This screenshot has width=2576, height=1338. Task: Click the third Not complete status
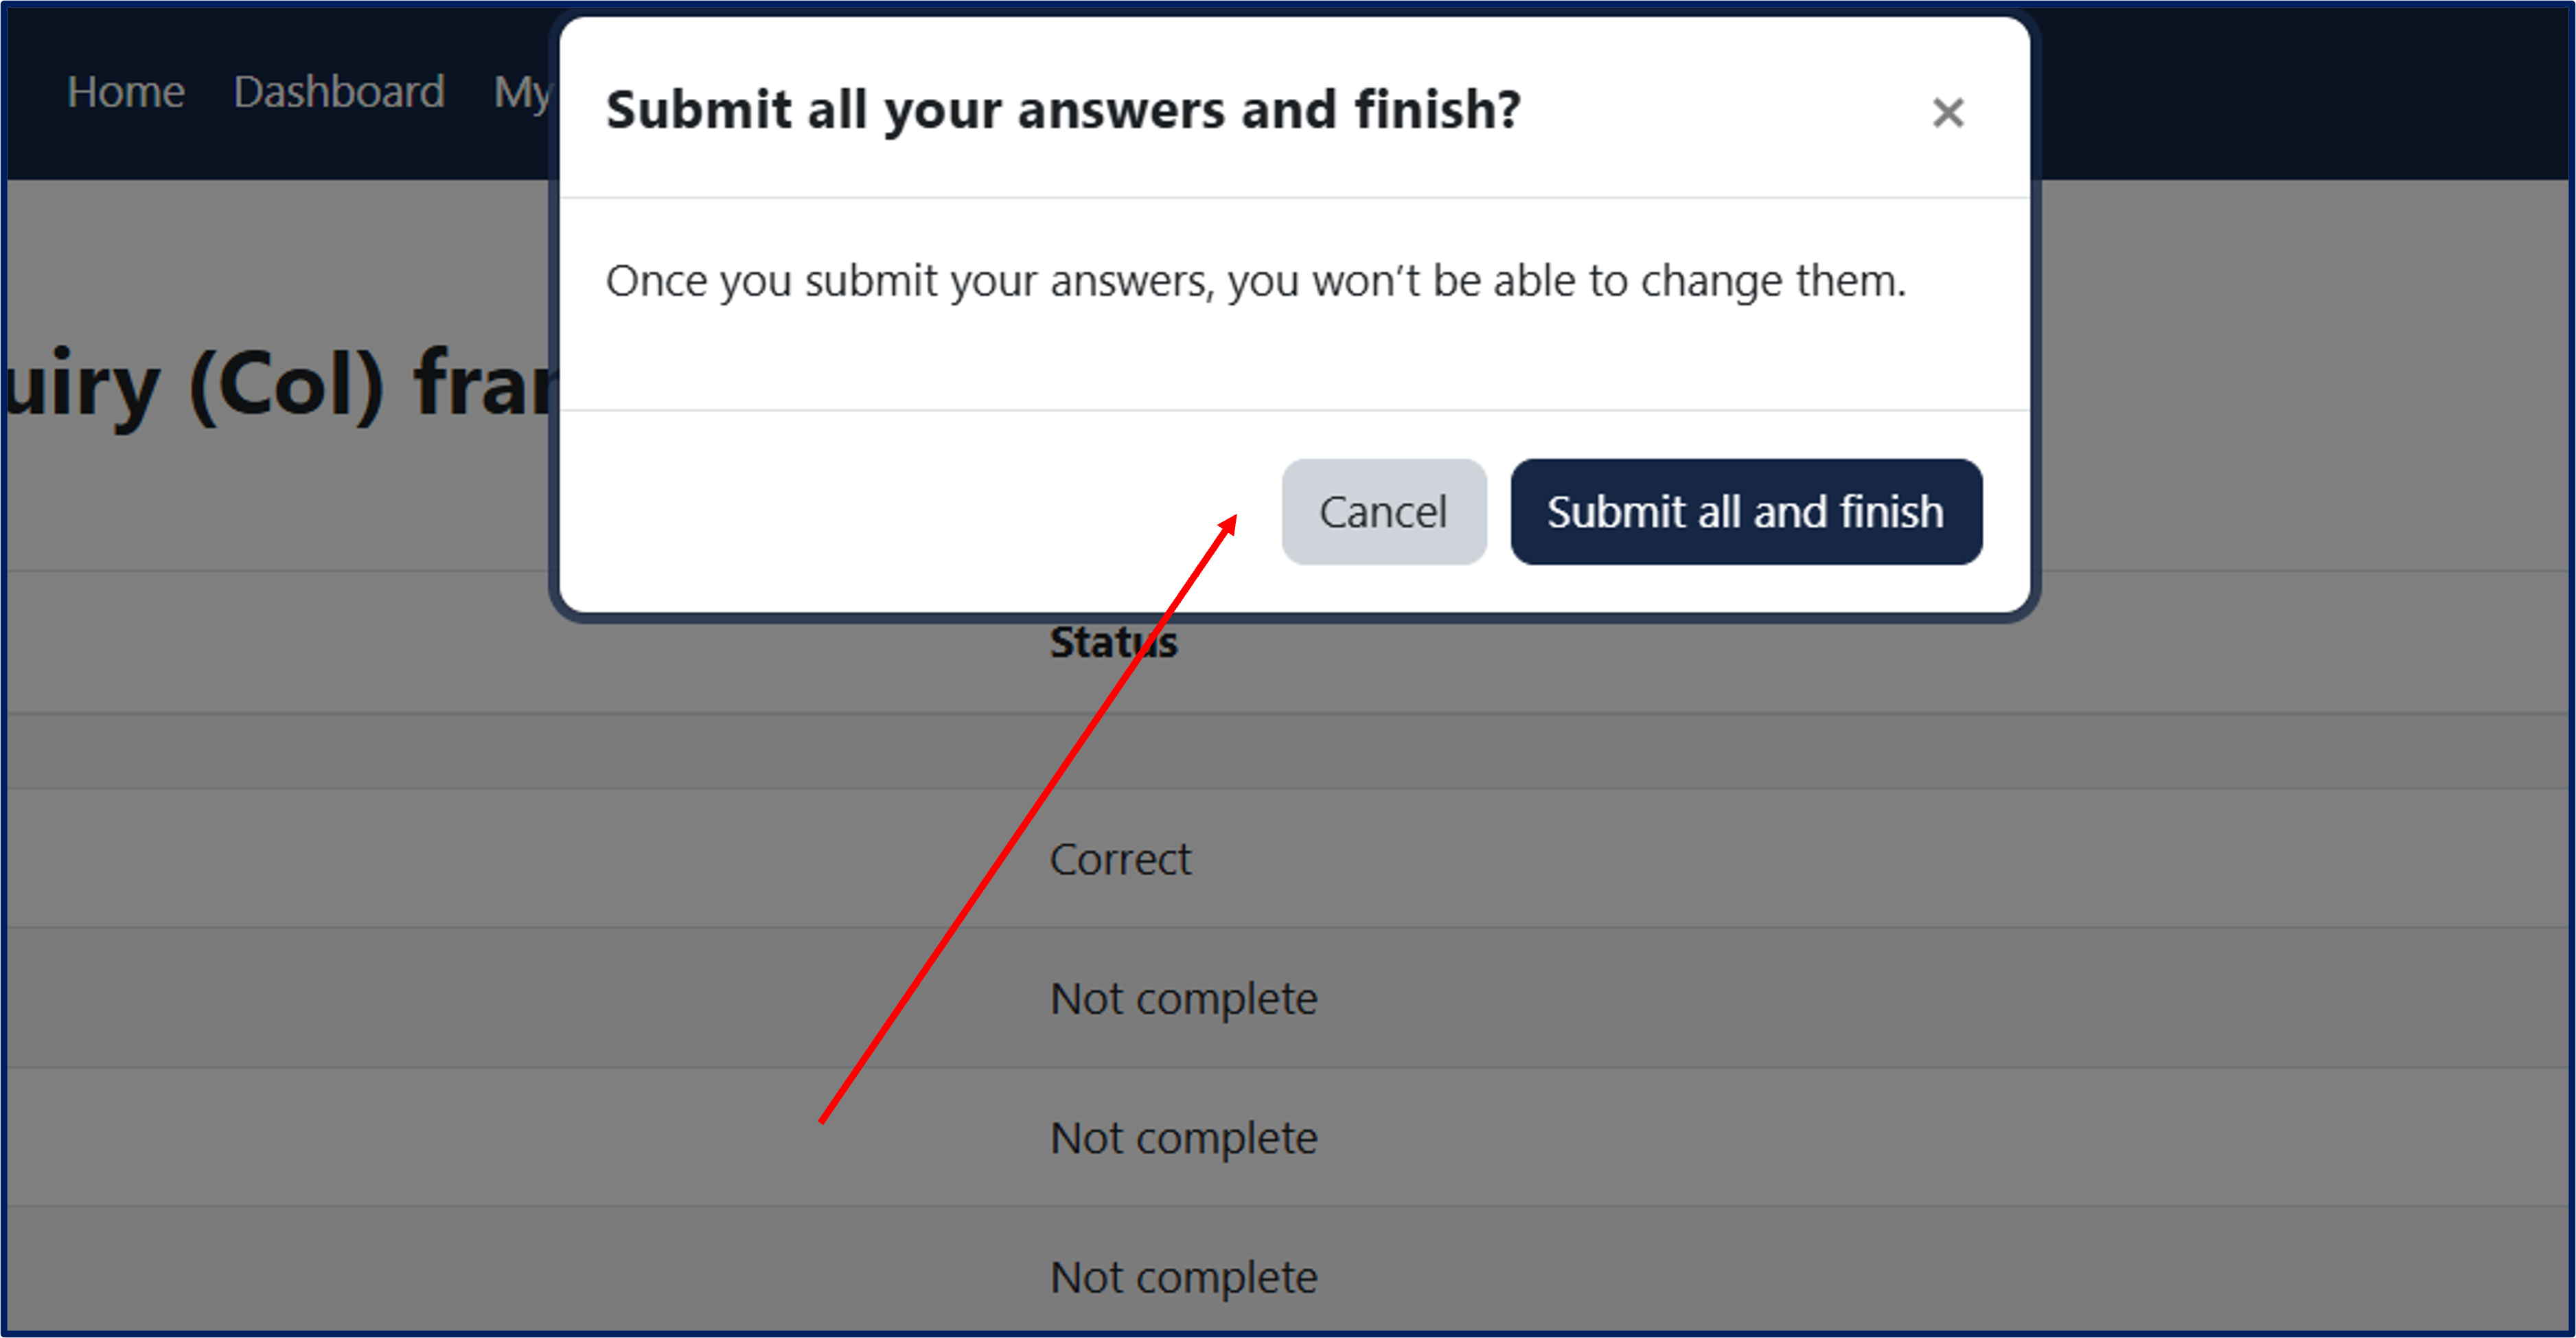1183,1278
